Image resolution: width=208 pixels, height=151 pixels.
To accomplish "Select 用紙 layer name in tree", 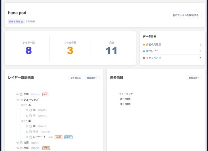I will coord(26,148).
